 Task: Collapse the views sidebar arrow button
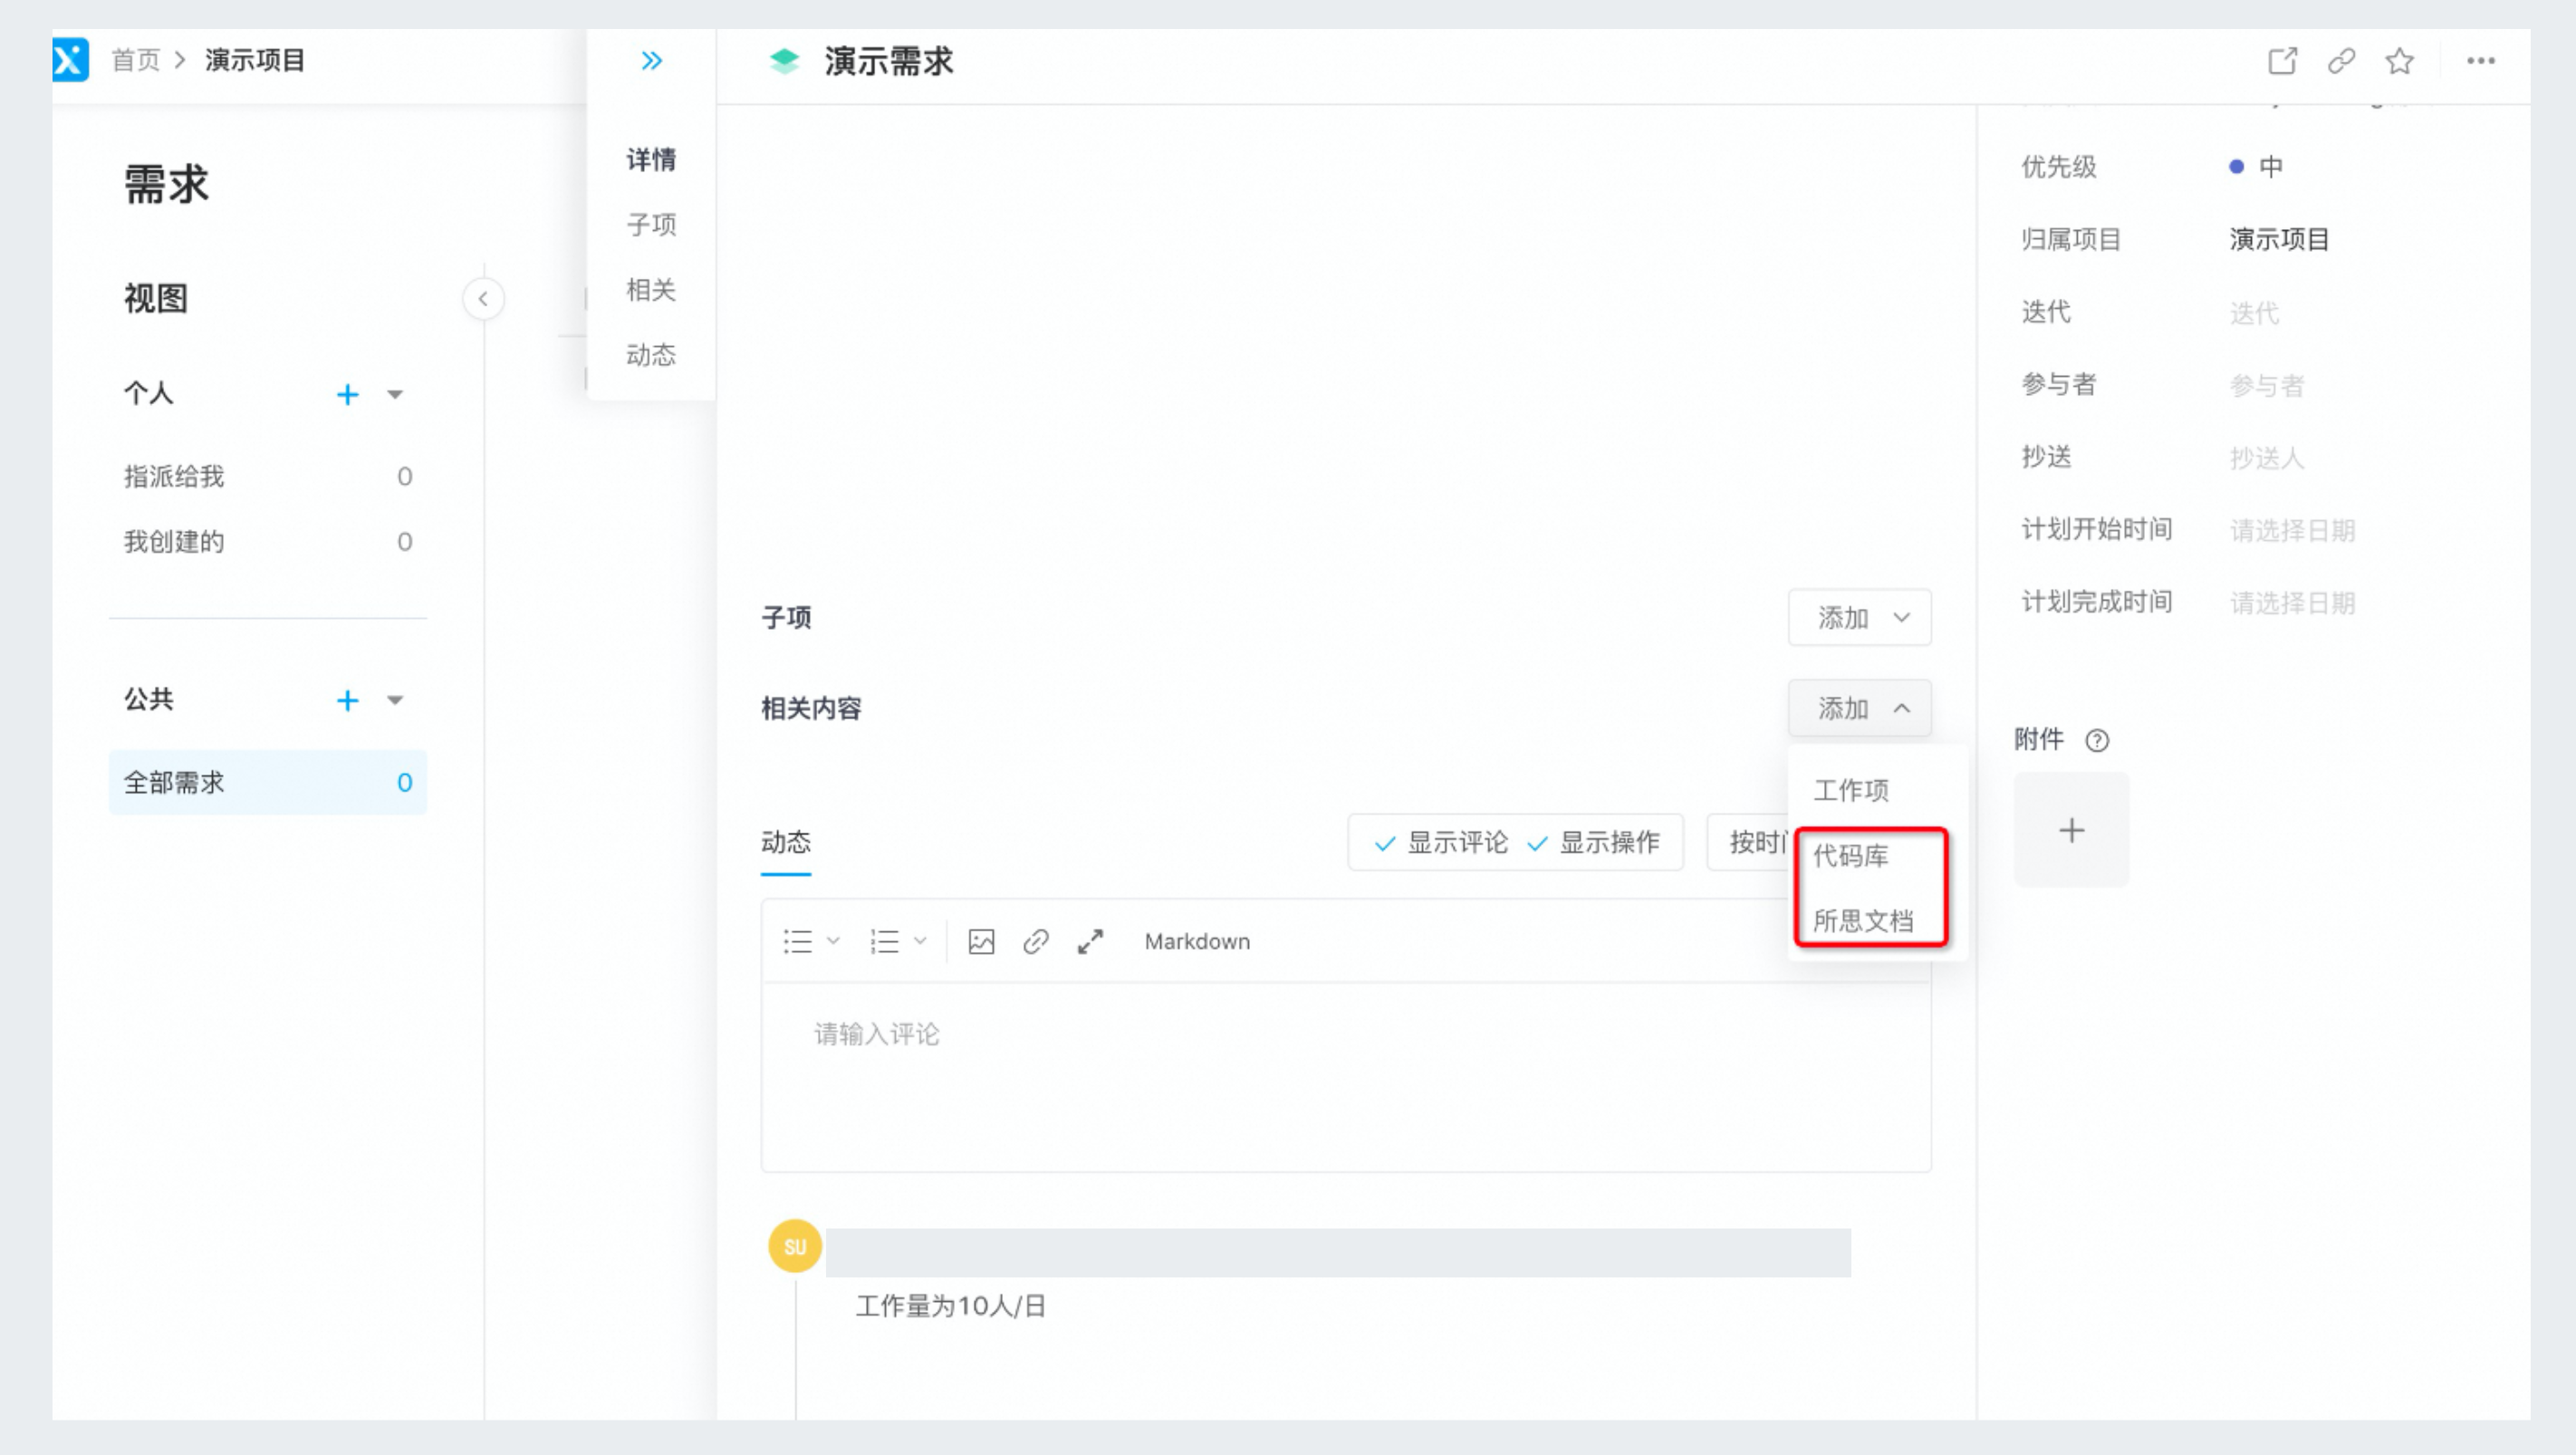click(x=483, y=298)
